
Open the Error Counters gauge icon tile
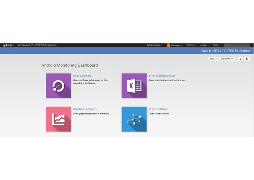point(58,86)
